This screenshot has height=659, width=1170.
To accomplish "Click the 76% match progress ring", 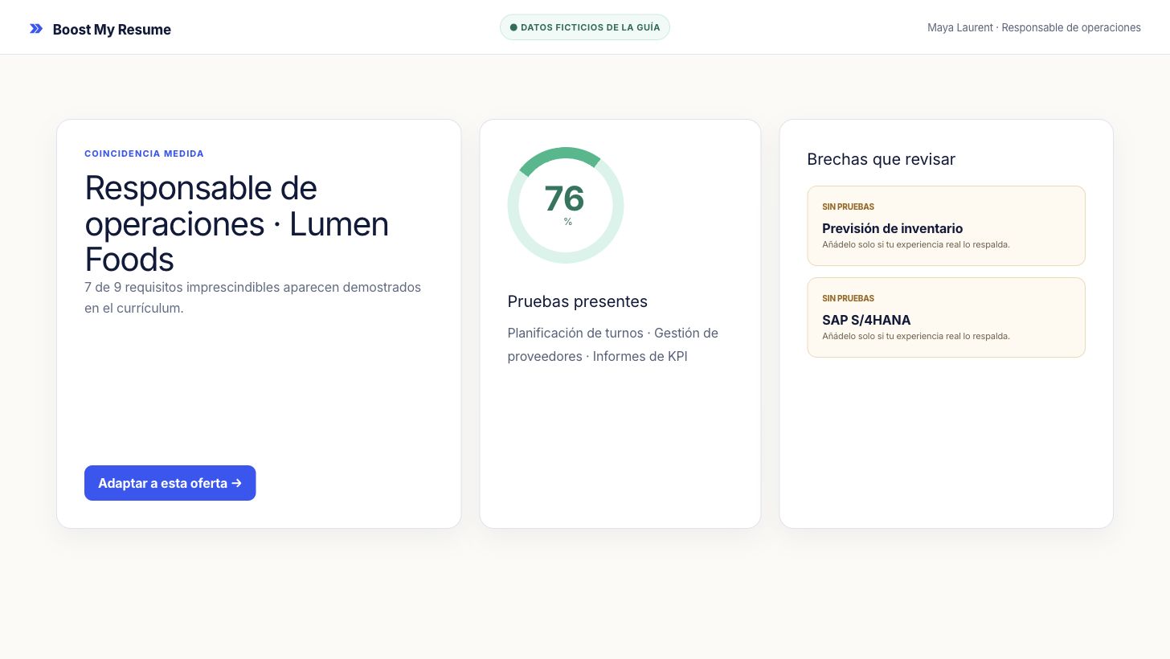I will click(x=566, y=205).
